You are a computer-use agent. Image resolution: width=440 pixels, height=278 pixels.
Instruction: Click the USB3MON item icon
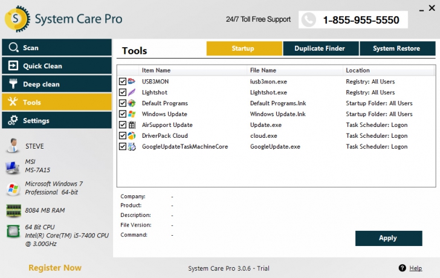(131, 82)
